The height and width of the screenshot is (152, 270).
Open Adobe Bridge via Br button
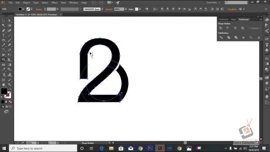94,3
